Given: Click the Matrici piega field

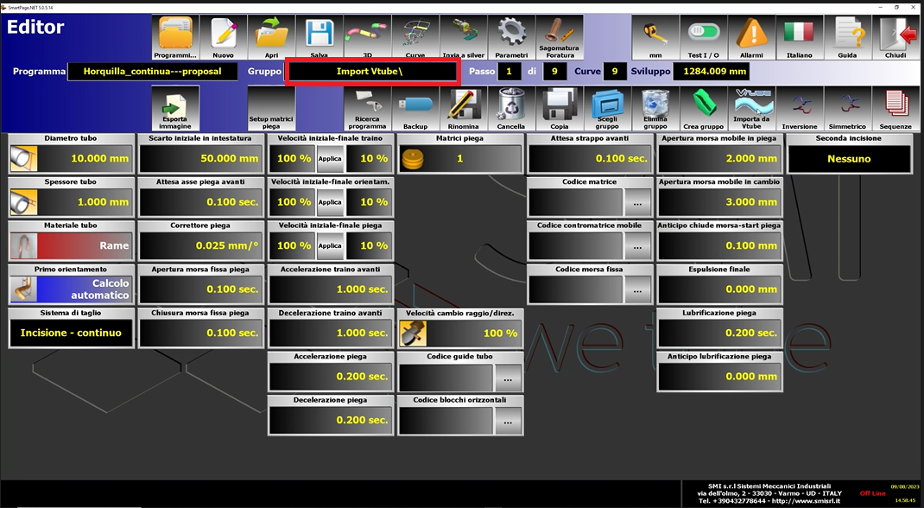Looking at the screenshot, I should 460,158.
